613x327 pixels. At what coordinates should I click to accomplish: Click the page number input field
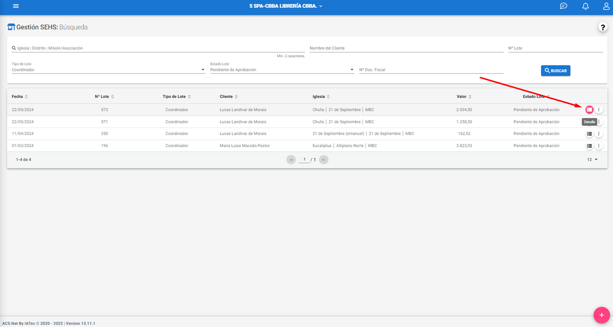click(304, 159)
